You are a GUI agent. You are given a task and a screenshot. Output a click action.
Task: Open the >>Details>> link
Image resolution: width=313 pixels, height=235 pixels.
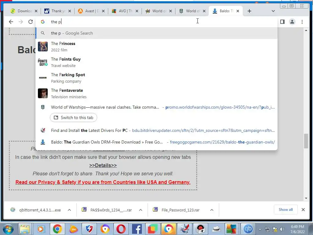[103, 166]
